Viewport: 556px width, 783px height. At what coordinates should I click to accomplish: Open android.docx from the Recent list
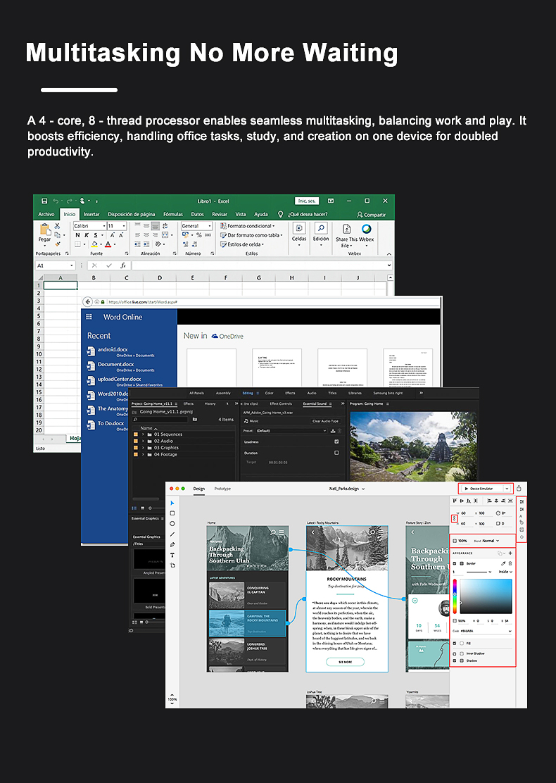click(x=113, y=349)
